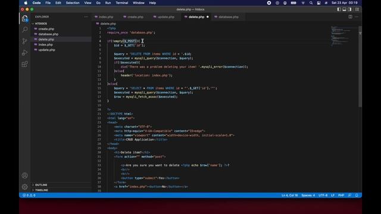Open the Selection menu
The height and width of the screenshot is (214, 381).
[73, 3]
